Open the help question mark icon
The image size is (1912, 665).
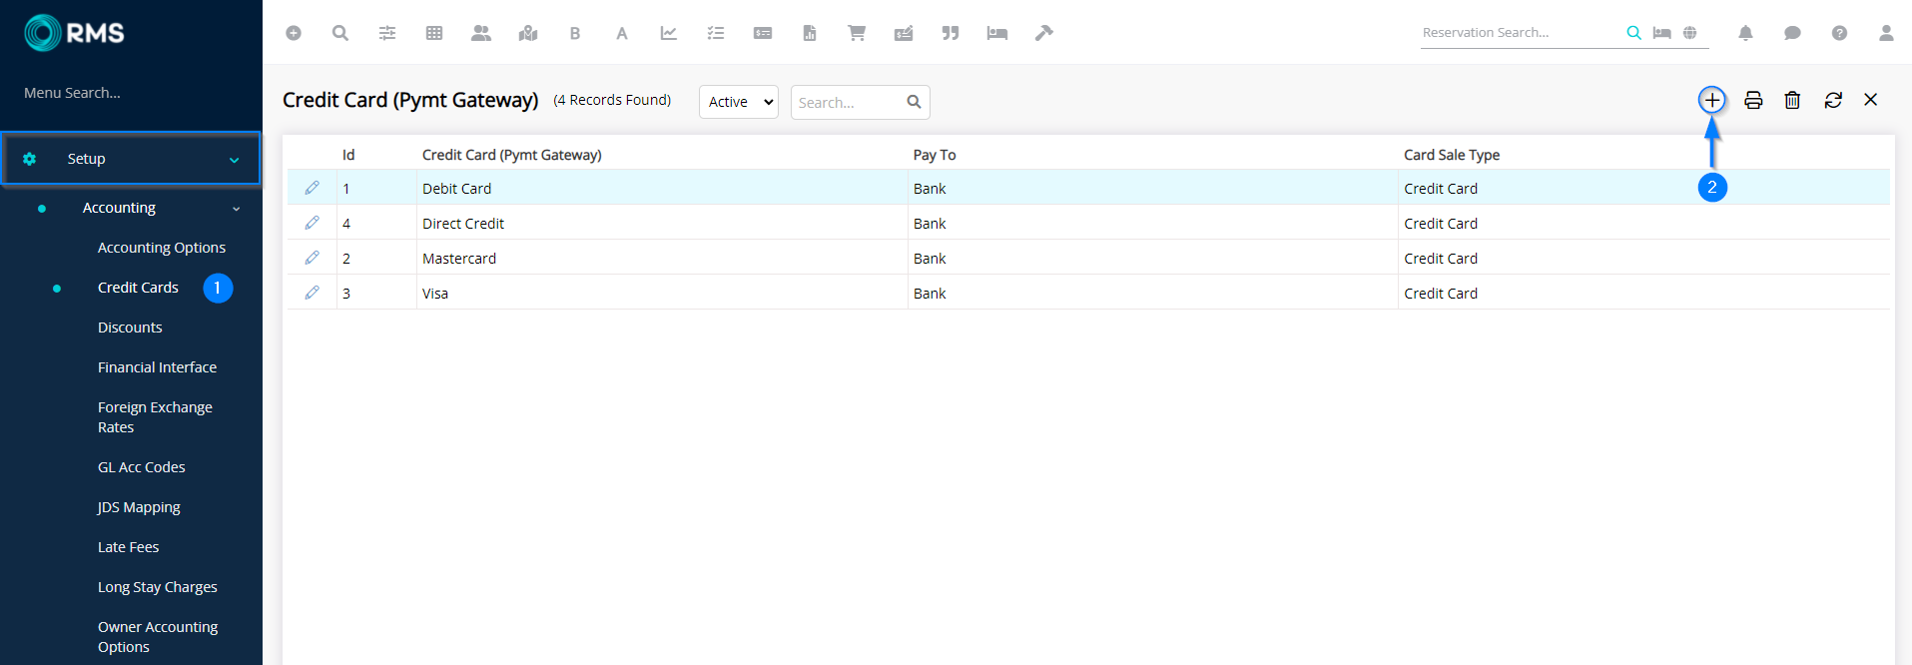tap(1838, 33)
